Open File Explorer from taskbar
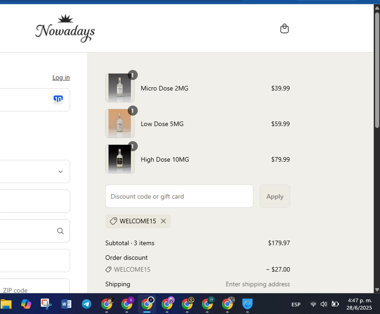The width and height of the screenshot is (380, 314). (x=6, y=304)
